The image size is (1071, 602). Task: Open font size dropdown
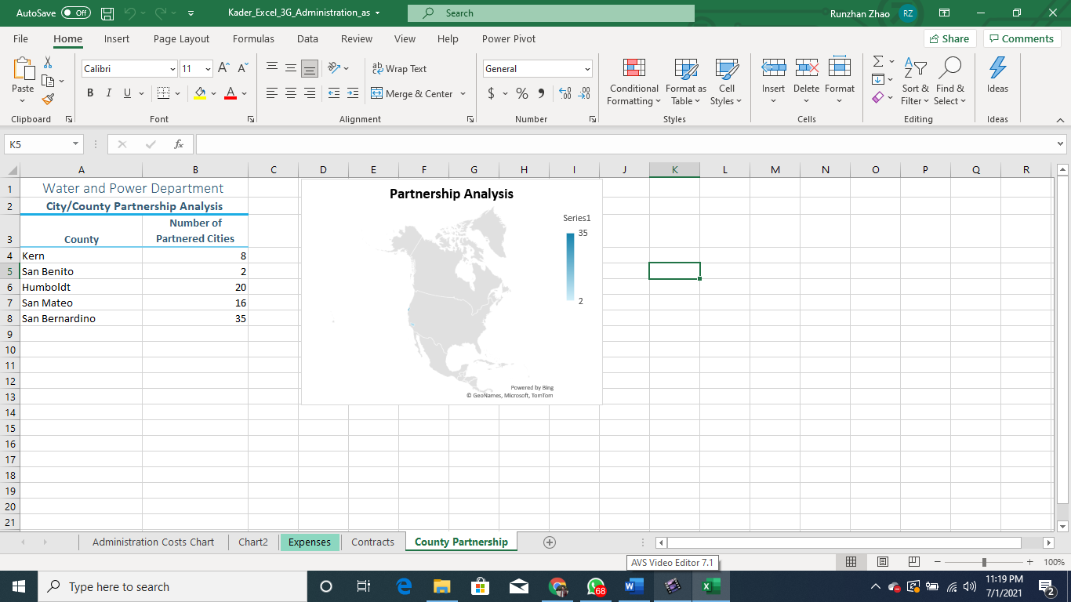click(208, 69)
